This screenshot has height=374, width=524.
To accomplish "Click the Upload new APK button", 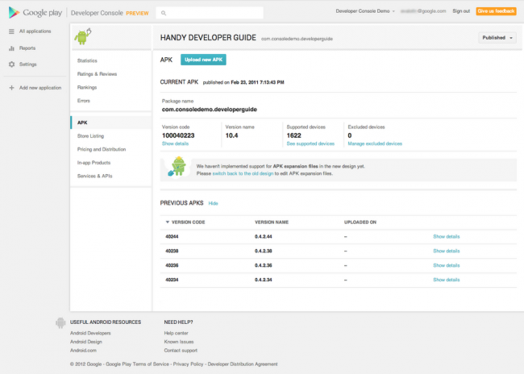I will 203,60.
